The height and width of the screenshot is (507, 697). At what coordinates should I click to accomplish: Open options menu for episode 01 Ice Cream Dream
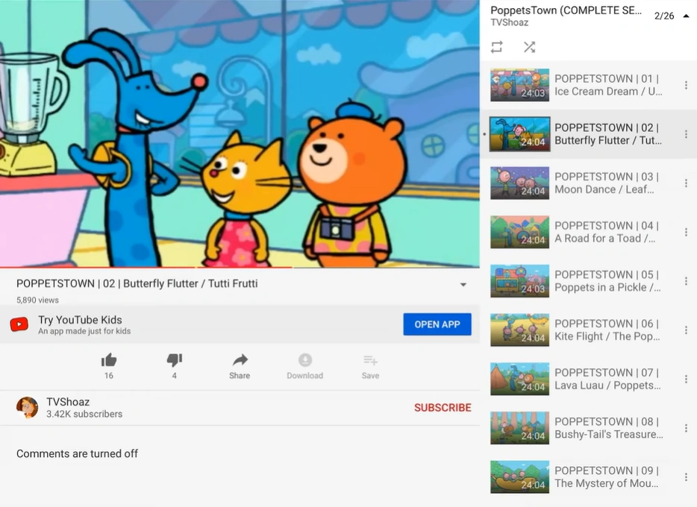[x=686, y=85]
